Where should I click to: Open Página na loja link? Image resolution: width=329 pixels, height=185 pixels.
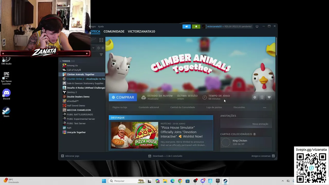[x=120, y=107]
